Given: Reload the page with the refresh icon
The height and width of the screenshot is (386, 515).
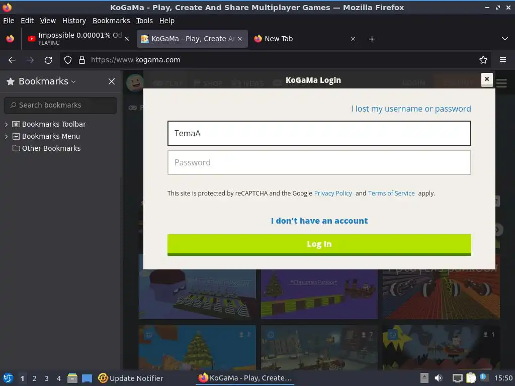Looking at the screenshot, I should click(x=48, y=60).
